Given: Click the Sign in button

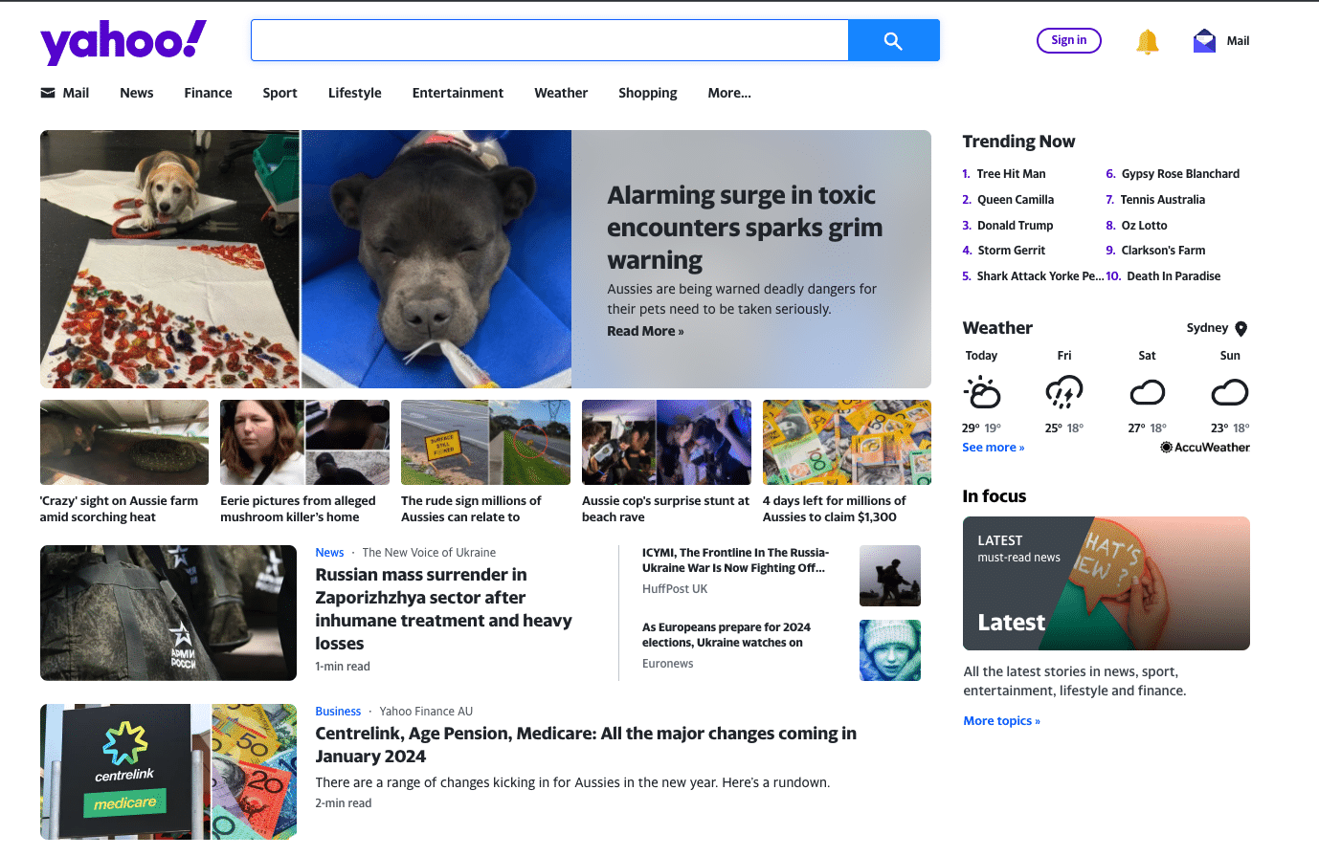Looking at the screenshot, I should click(1068, 40).
